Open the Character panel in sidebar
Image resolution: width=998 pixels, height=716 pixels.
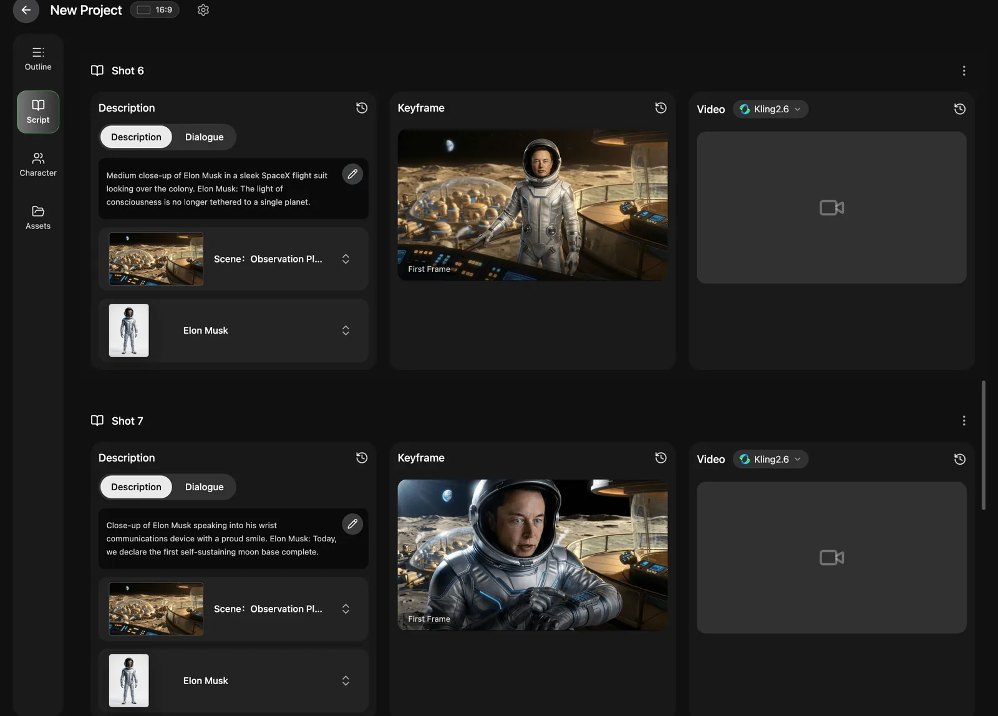click(x=38, y=165)
